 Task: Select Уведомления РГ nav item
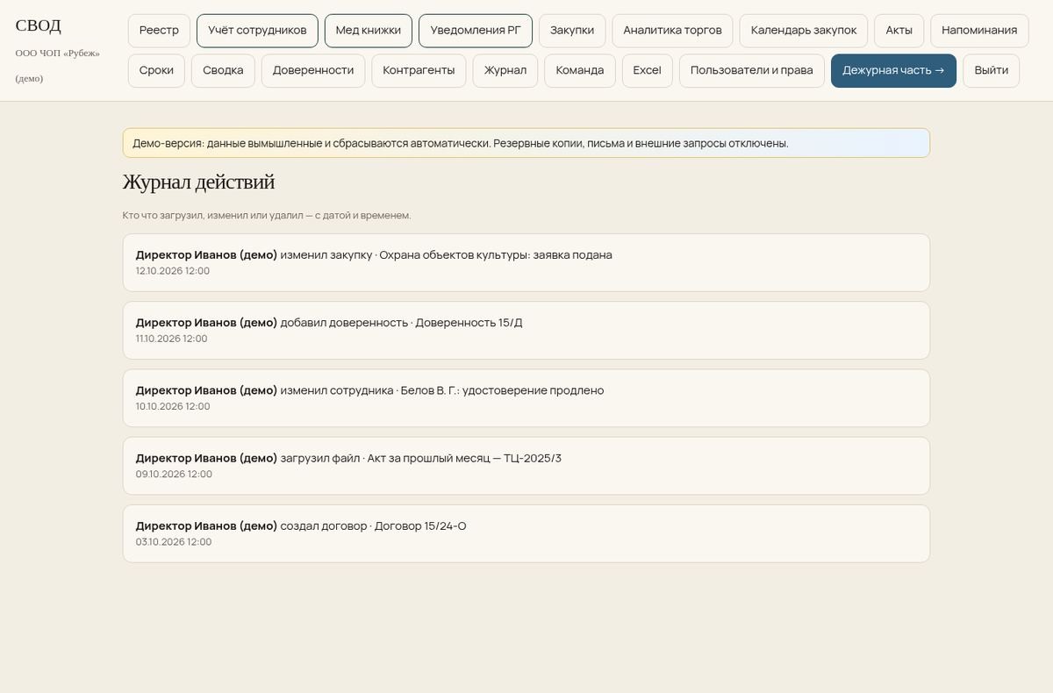[476, 30]
